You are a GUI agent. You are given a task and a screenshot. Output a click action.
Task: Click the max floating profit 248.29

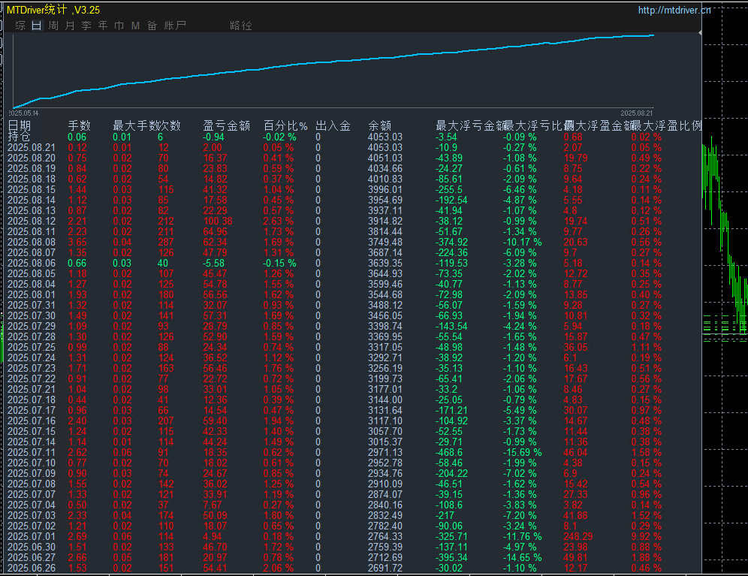(578, 536)
